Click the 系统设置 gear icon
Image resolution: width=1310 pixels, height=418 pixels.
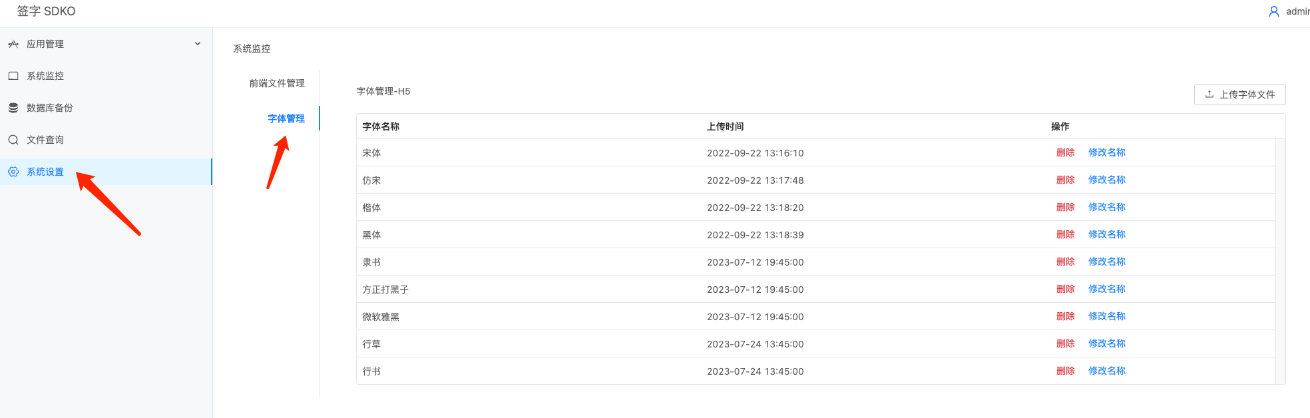click(x=13, y=172)
